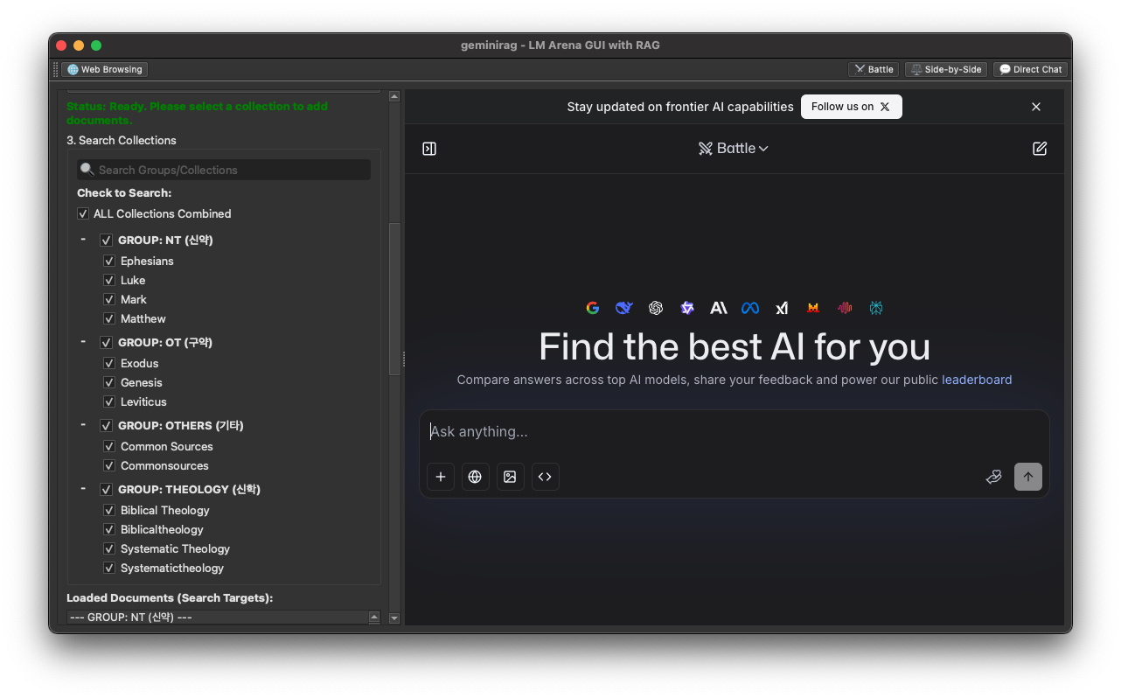
Task: Toggle the Exodus checkbox
Action: point(109,363)
